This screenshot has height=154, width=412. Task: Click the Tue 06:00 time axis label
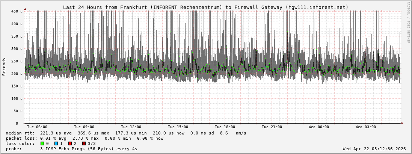click(x=37, y=127)
